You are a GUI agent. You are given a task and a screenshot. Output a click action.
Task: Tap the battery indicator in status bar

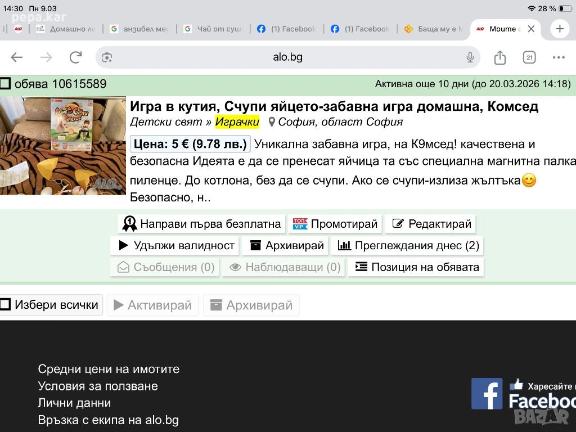pyautogui.click(x=565, y=8)
